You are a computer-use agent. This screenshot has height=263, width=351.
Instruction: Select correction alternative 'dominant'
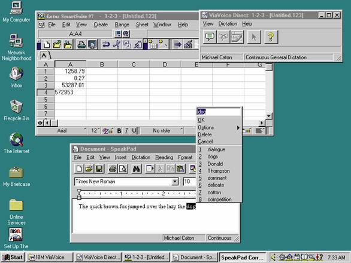pyautogui.click(x=219, y=178)
